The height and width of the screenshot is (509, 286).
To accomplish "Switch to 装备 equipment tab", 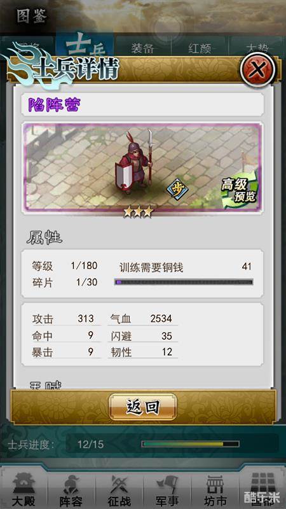I will 144,48.
